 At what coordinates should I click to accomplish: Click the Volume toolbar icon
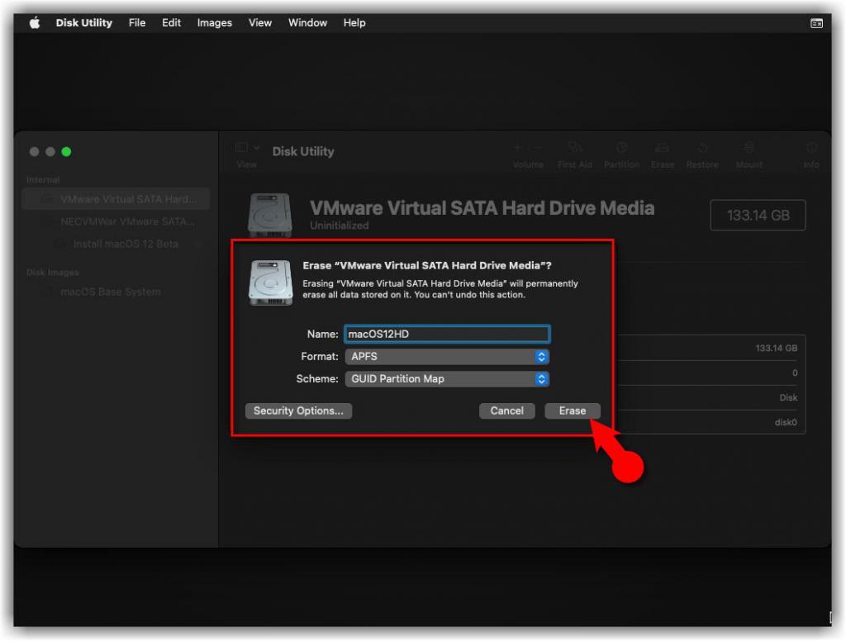[528, 148]
